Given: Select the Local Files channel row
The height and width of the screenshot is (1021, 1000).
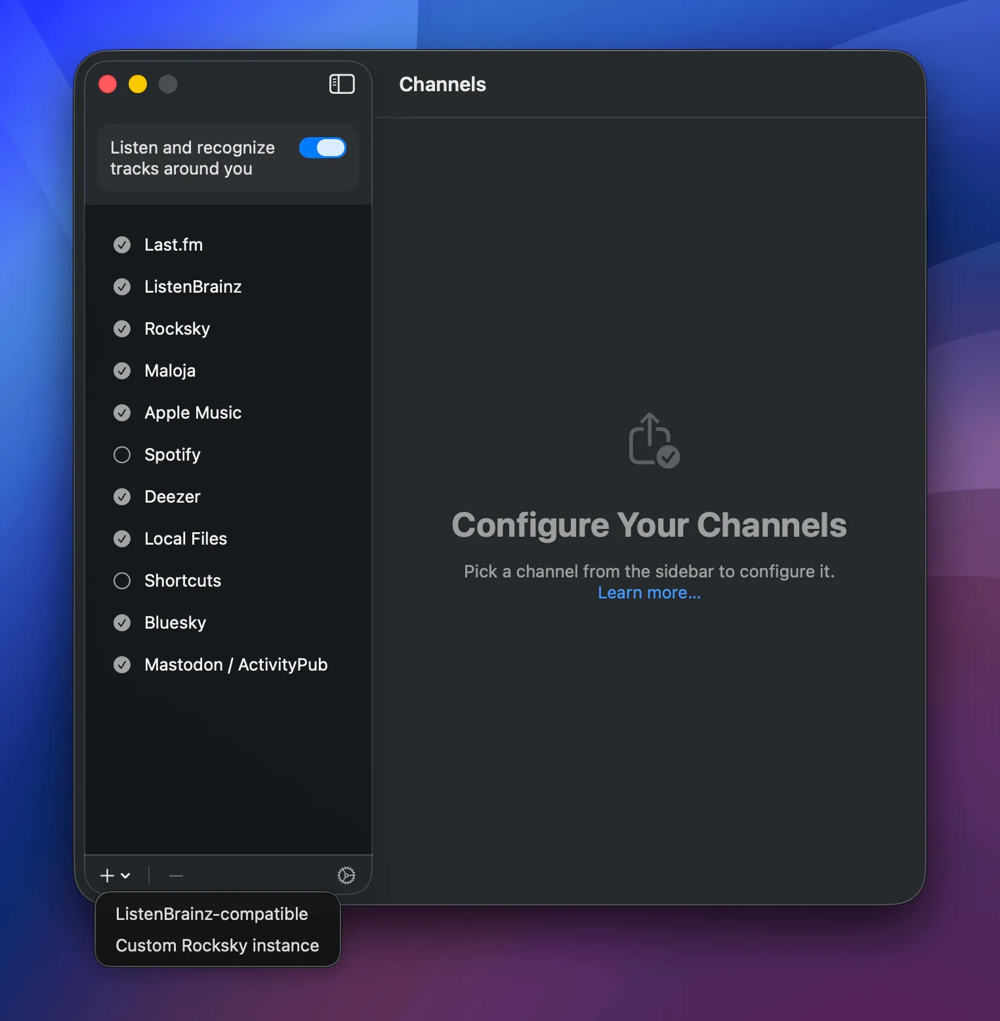Looking at the screenshot, I should pos(228,539).
